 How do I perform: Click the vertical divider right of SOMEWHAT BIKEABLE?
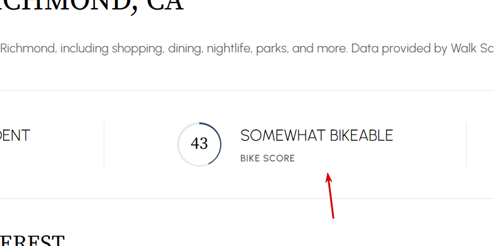pyautogui.click(x=466, y=144)
